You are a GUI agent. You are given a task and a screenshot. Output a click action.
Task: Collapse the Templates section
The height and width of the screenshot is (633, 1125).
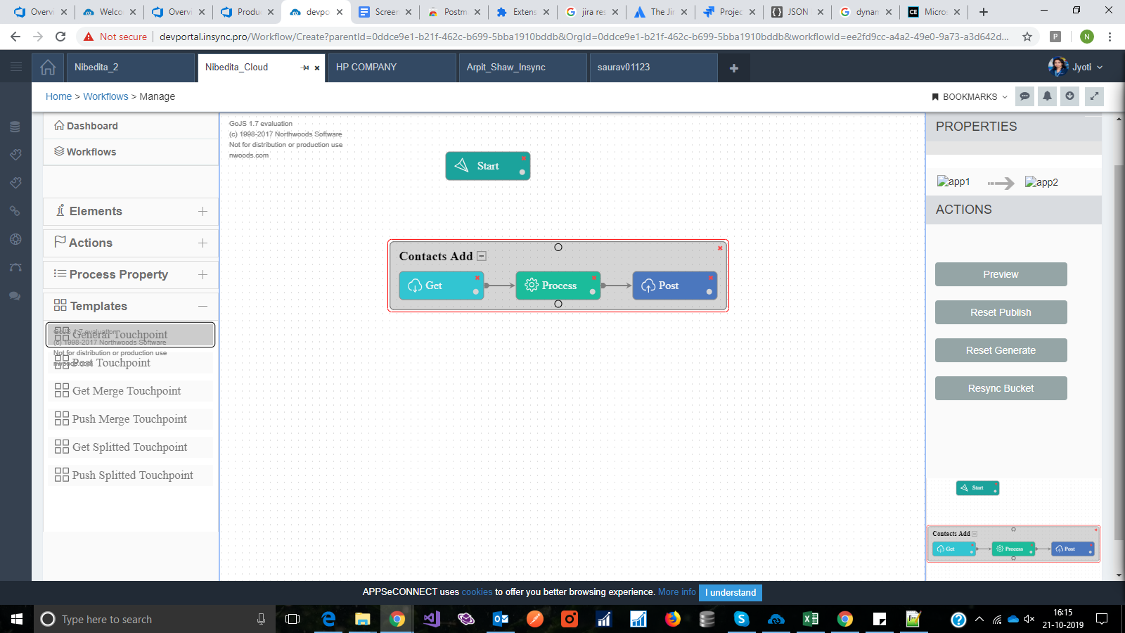(202, 306)
